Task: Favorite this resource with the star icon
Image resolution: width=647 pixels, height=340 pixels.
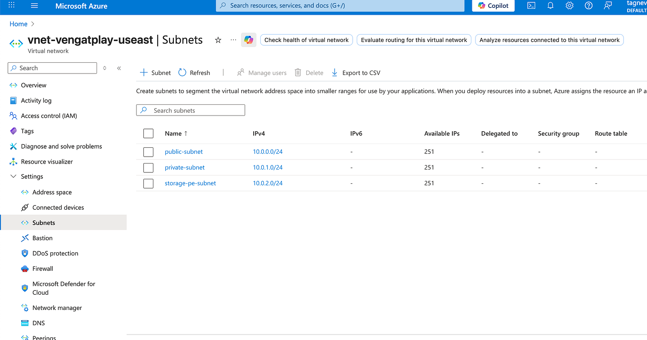Action: coord(218,40)
